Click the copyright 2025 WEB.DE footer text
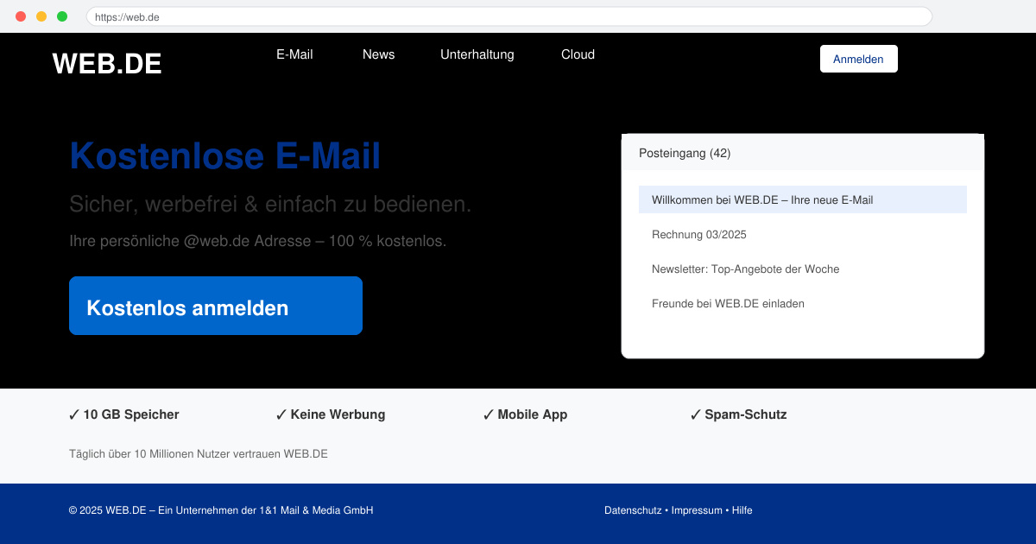 (x=221, y=510)
